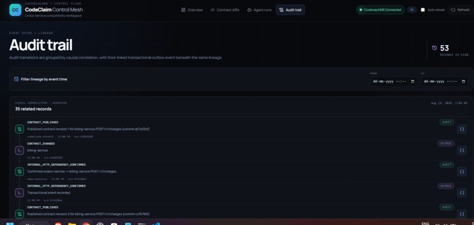
Task: Click the 'Aug 19, 2026, 2:04 AM' timestamp
Action: coord(449,103)
